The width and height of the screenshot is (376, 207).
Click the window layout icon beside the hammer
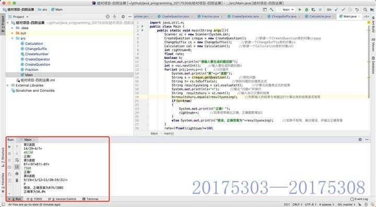(x=265, y=9)
